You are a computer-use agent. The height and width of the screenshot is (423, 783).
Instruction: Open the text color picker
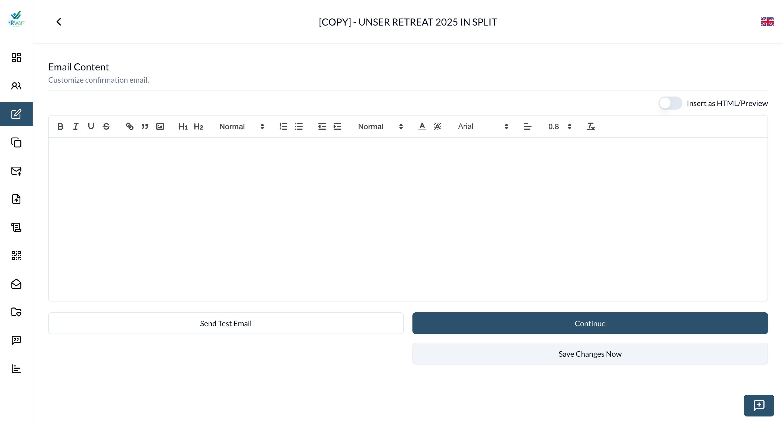422,126
